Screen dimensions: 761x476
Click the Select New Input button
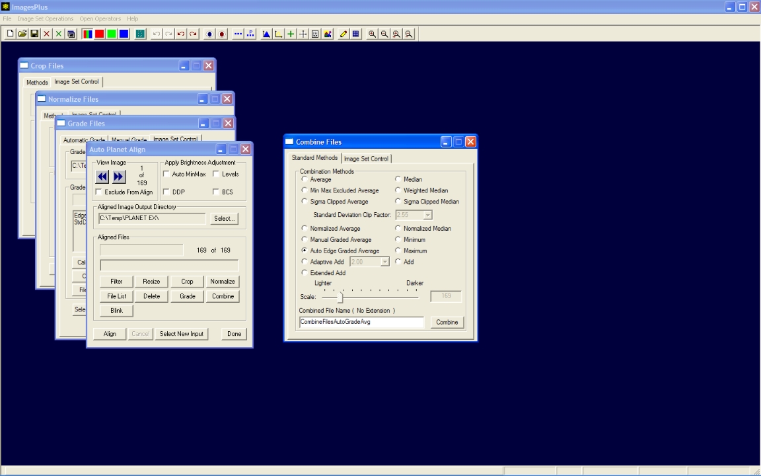(182, 334)
